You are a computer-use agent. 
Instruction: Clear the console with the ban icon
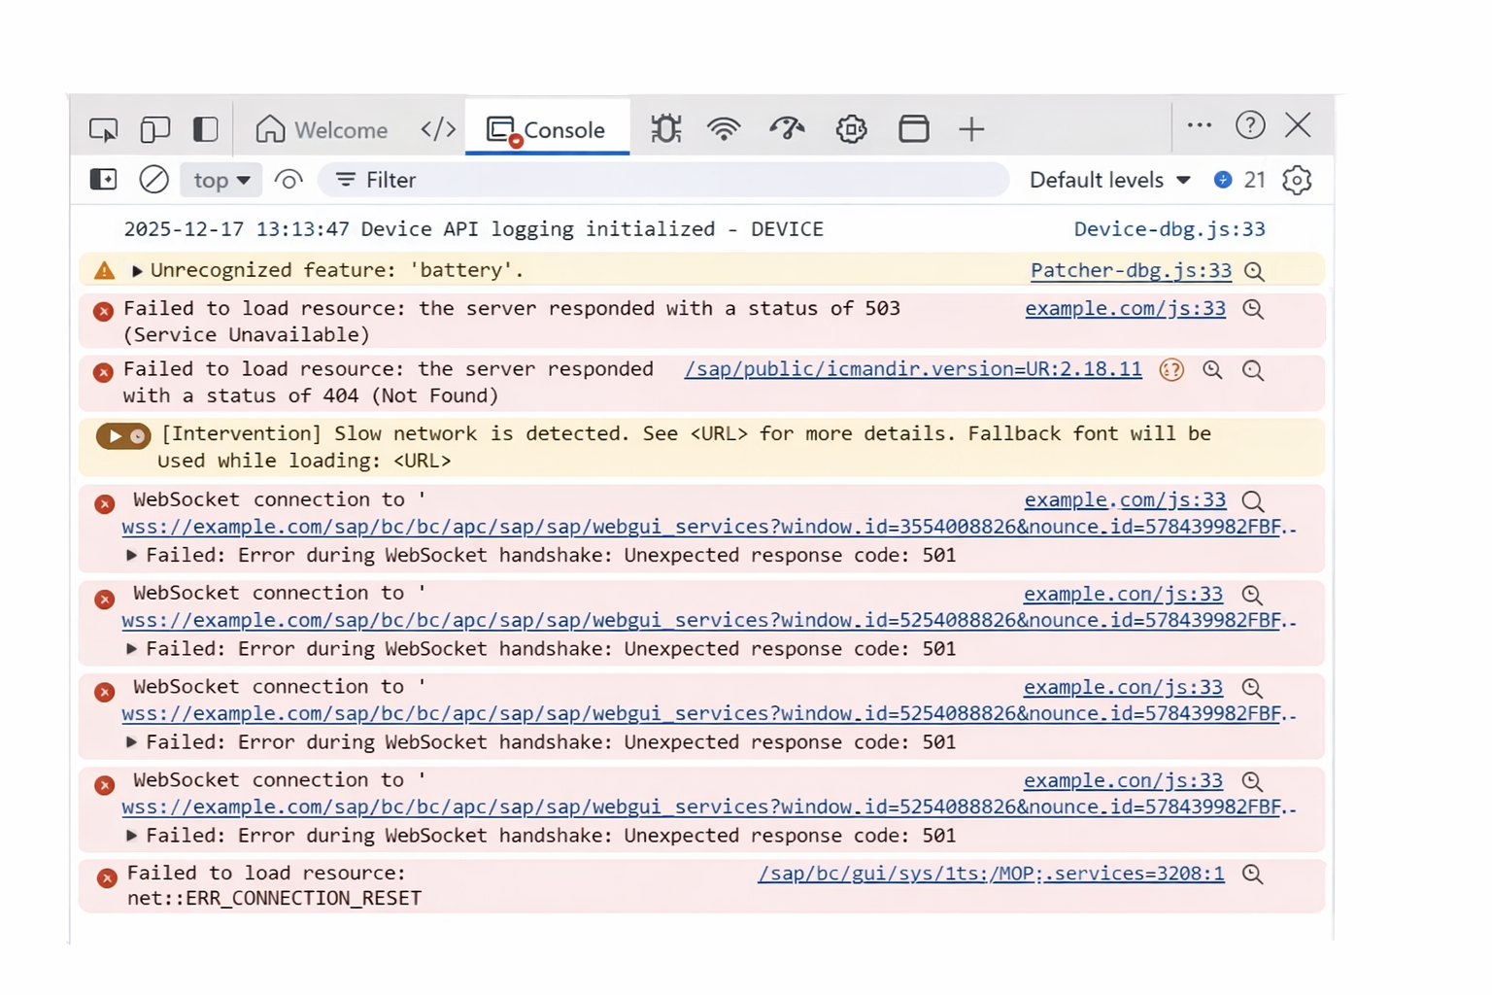[x=153, y=180]
